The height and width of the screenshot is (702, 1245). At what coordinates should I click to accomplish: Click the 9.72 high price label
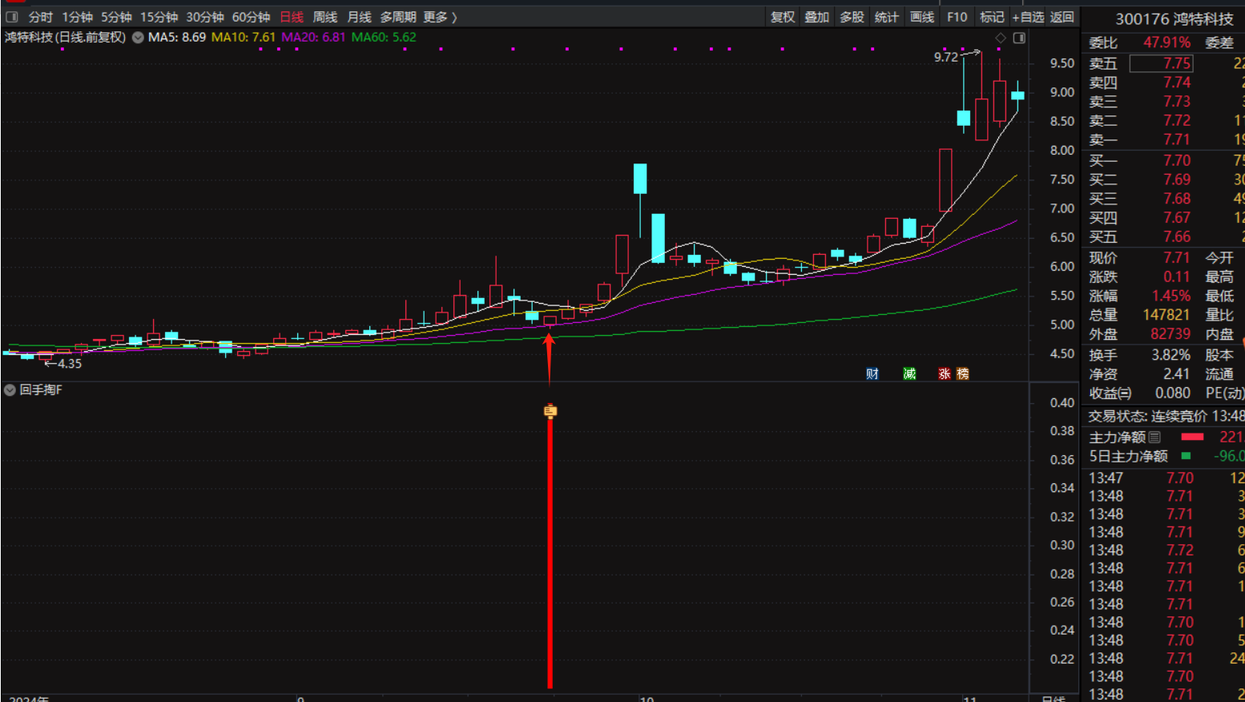tap(945, 57)
